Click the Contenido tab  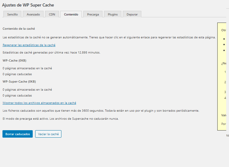[71, 14]
